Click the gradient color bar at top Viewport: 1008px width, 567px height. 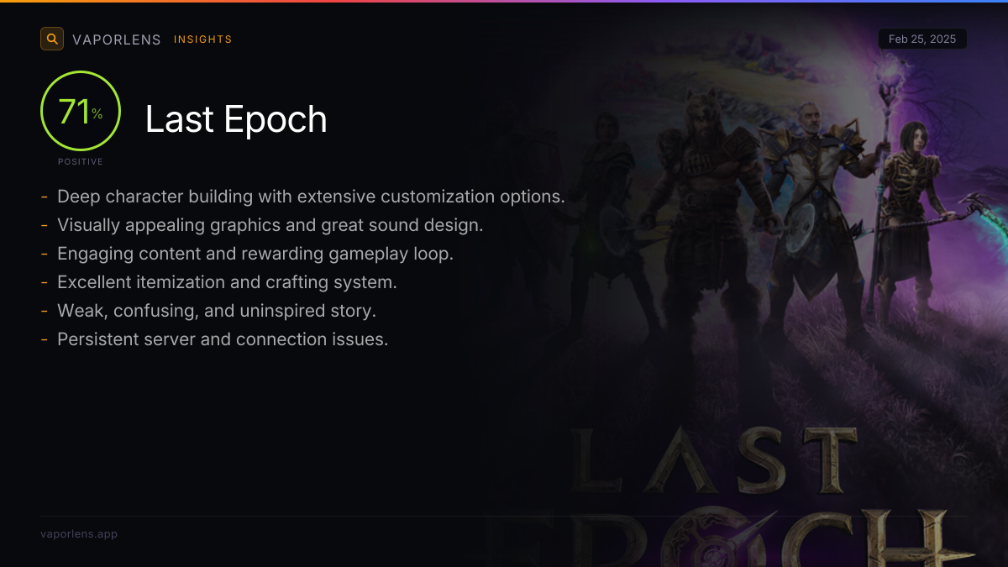pos(504,1)
